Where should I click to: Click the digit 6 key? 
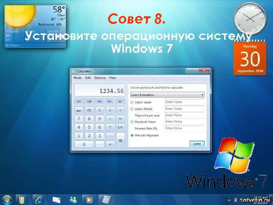[100, 127]
